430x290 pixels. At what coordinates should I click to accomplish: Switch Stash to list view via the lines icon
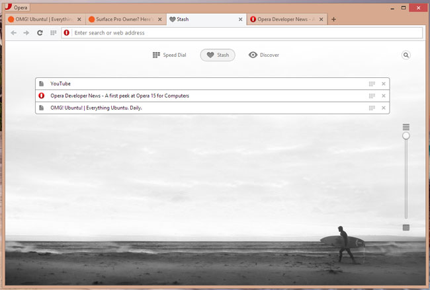tap(406, 127)
